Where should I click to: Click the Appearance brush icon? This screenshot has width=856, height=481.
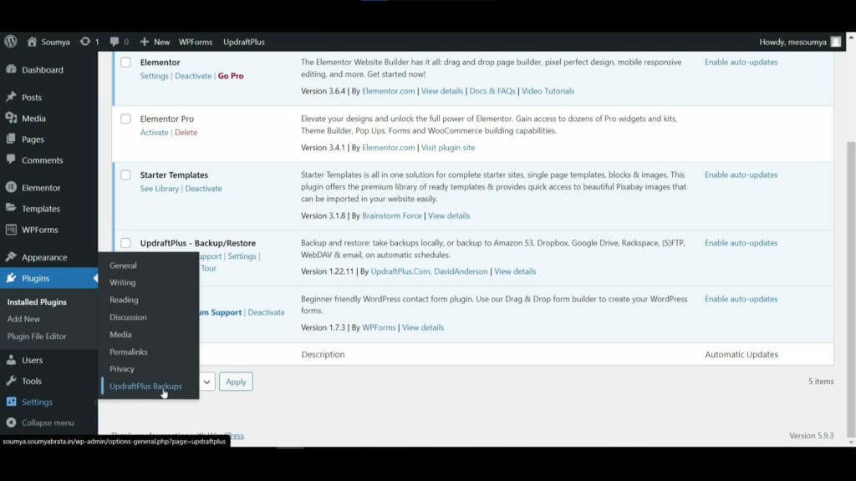click(x=11, y=257)
